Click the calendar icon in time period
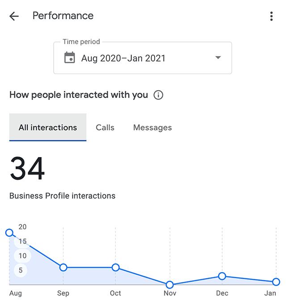The image size is (286, 306). pos(70,58)
